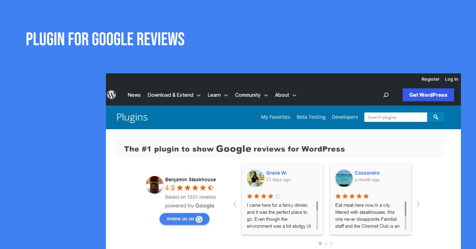Click the review us on Google button
The width and height of the screenshot is (476, 249).
point(184,219)
